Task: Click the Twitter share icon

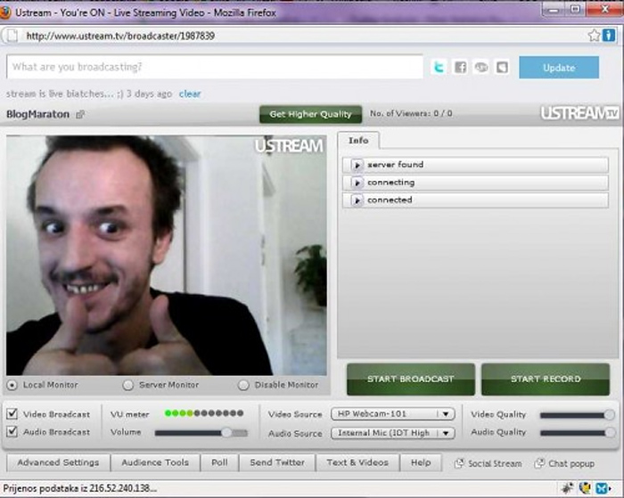Action: (x=439, y=68)
